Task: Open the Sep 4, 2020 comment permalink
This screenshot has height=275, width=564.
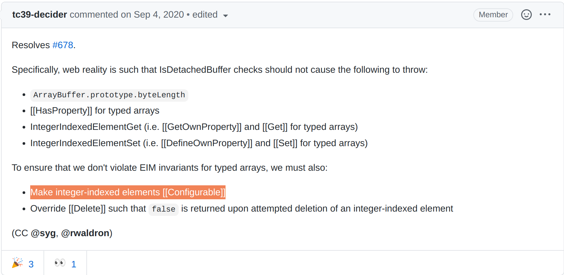Action: (x=159, y=15)
